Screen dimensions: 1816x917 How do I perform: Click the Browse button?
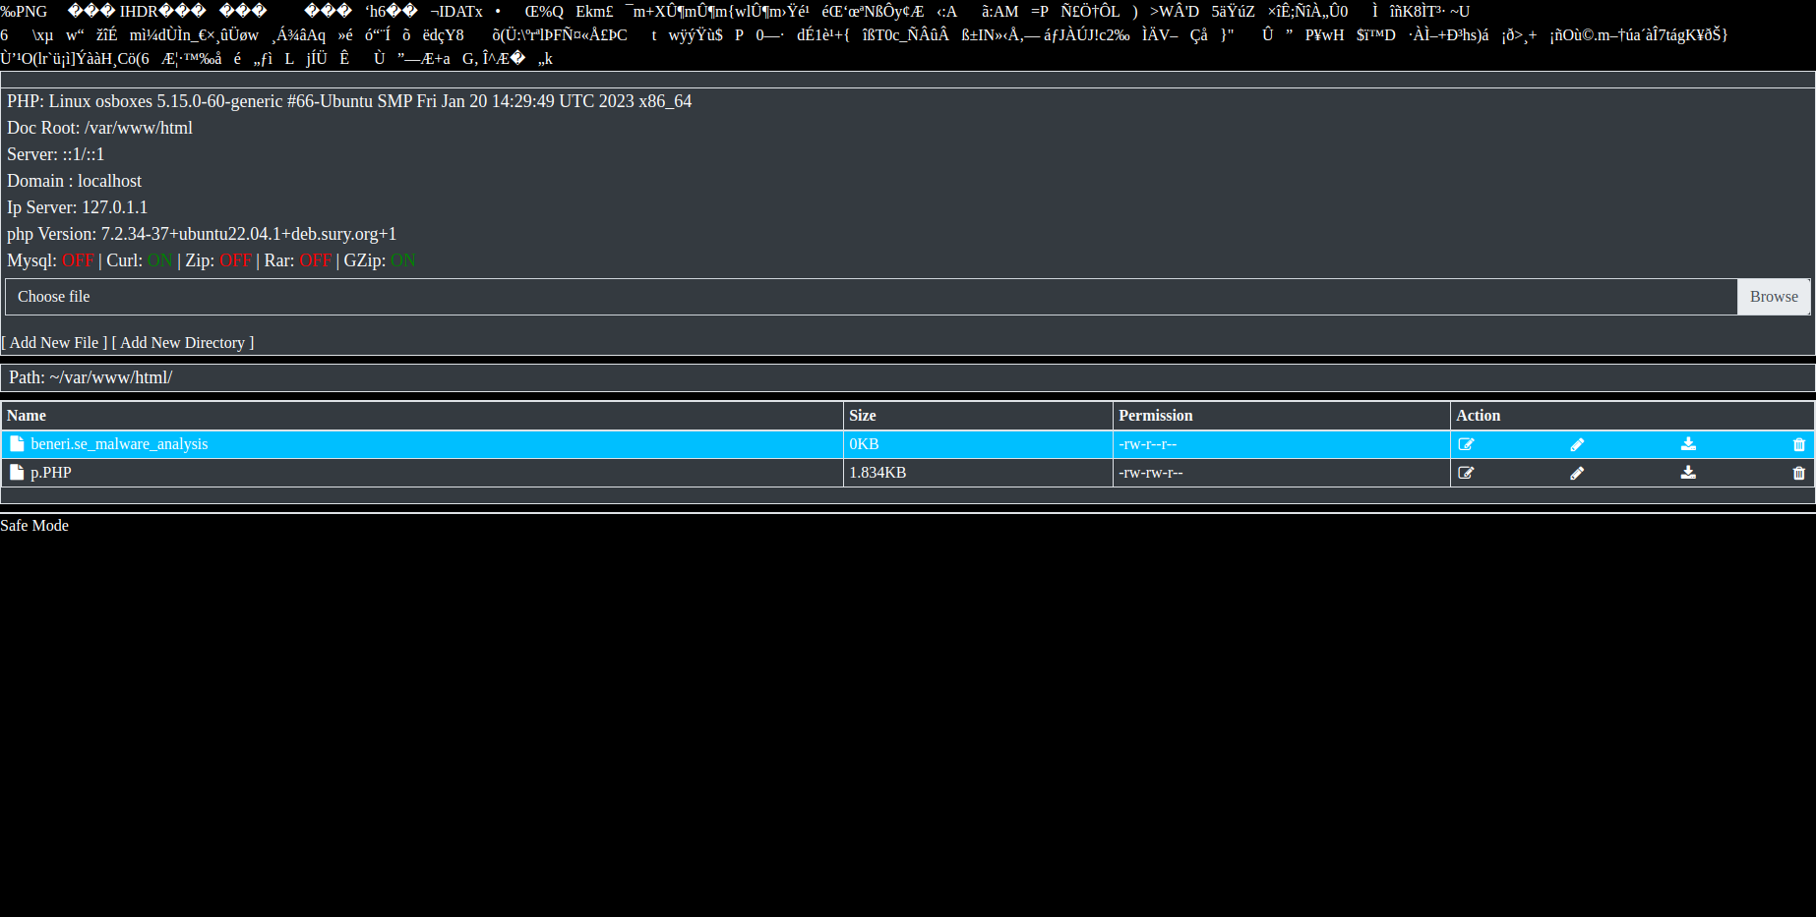click(1774, 297)
